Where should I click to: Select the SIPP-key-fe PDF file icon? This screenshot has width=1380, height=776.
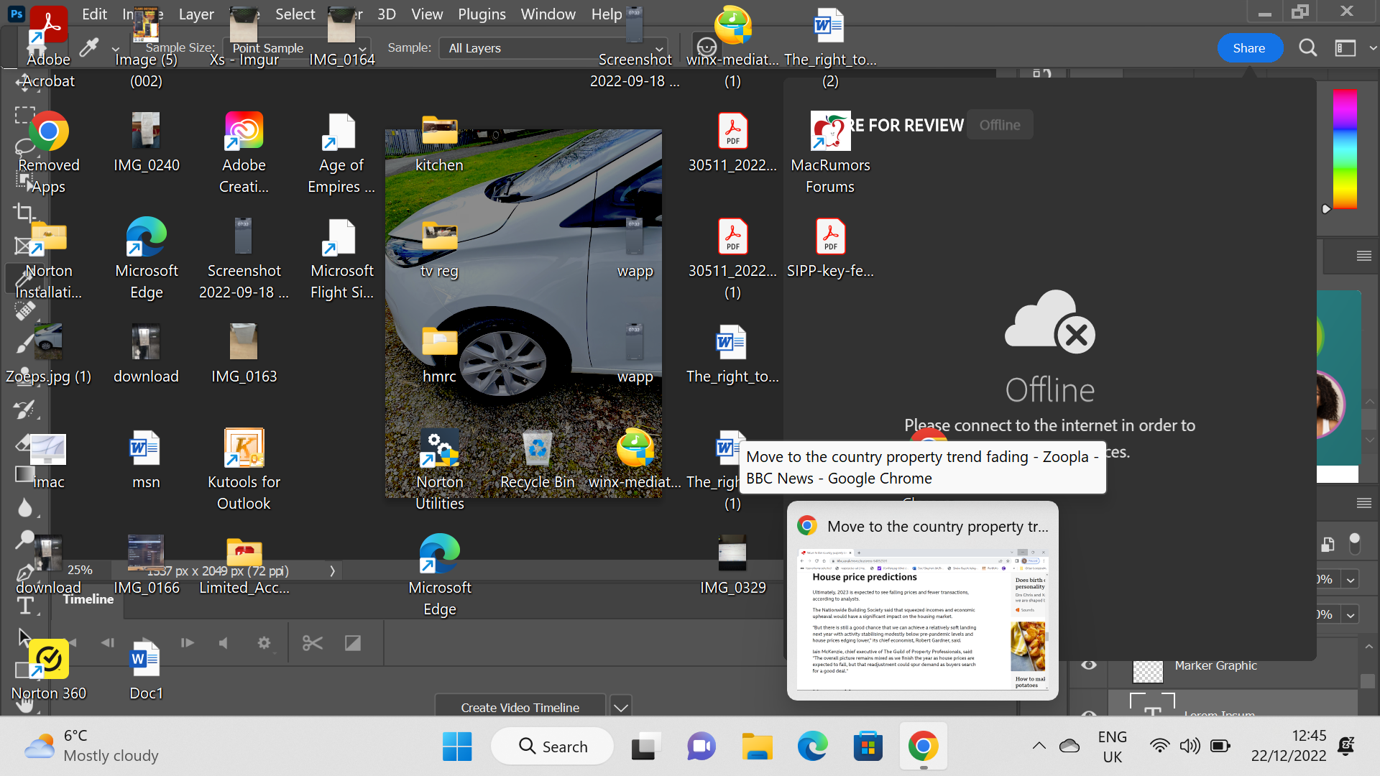[830, 248]
